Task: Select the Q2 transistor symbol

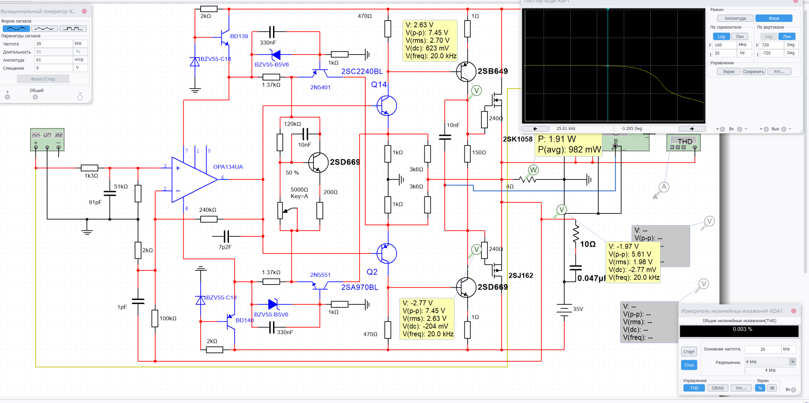Action: point(387,253)
